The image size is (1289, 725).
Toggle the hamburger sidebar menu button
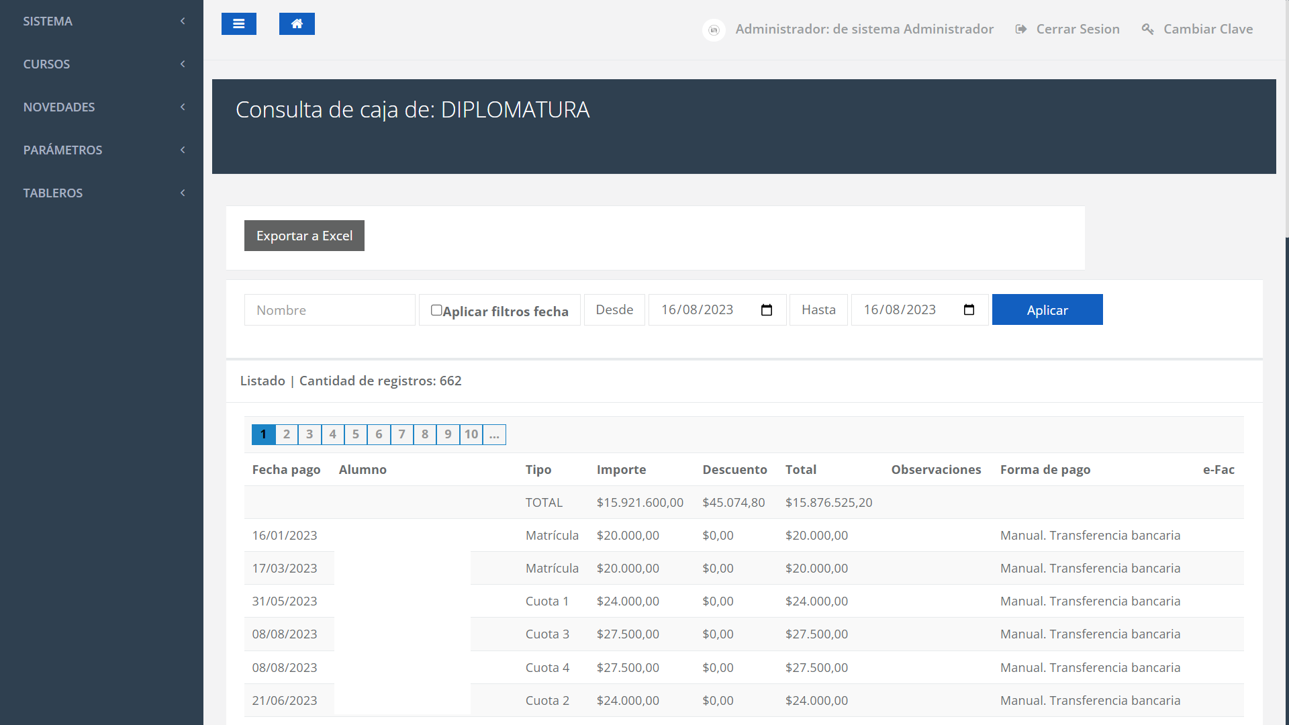pyautogui.click(x=239, y=24)
